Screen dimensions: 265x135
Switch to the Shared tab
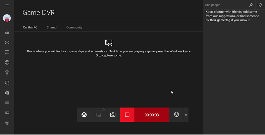52,27
